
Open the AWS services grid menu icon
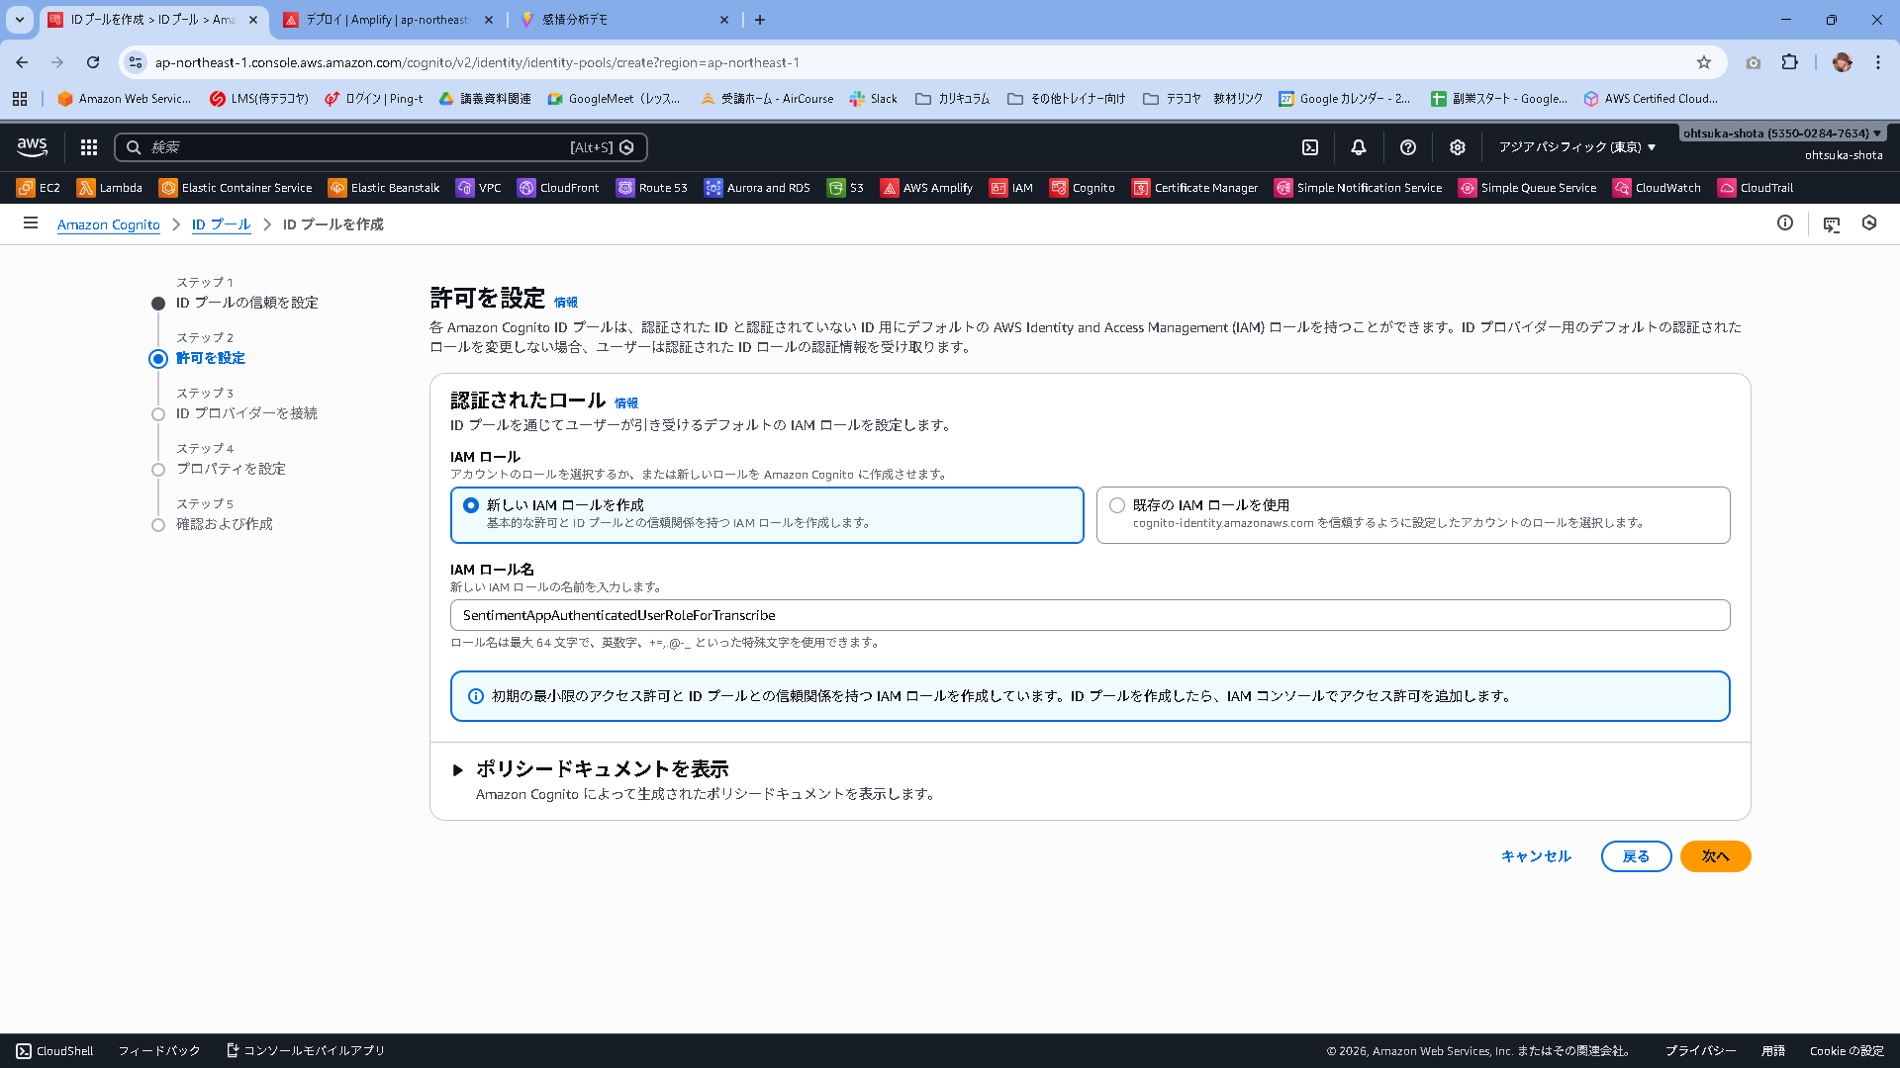[89, 147]
